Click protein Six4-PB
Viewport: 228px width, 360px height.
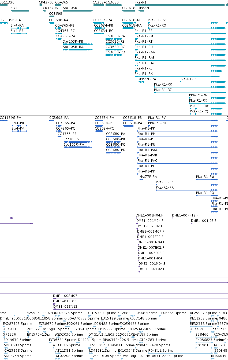[x=18, y=123]
